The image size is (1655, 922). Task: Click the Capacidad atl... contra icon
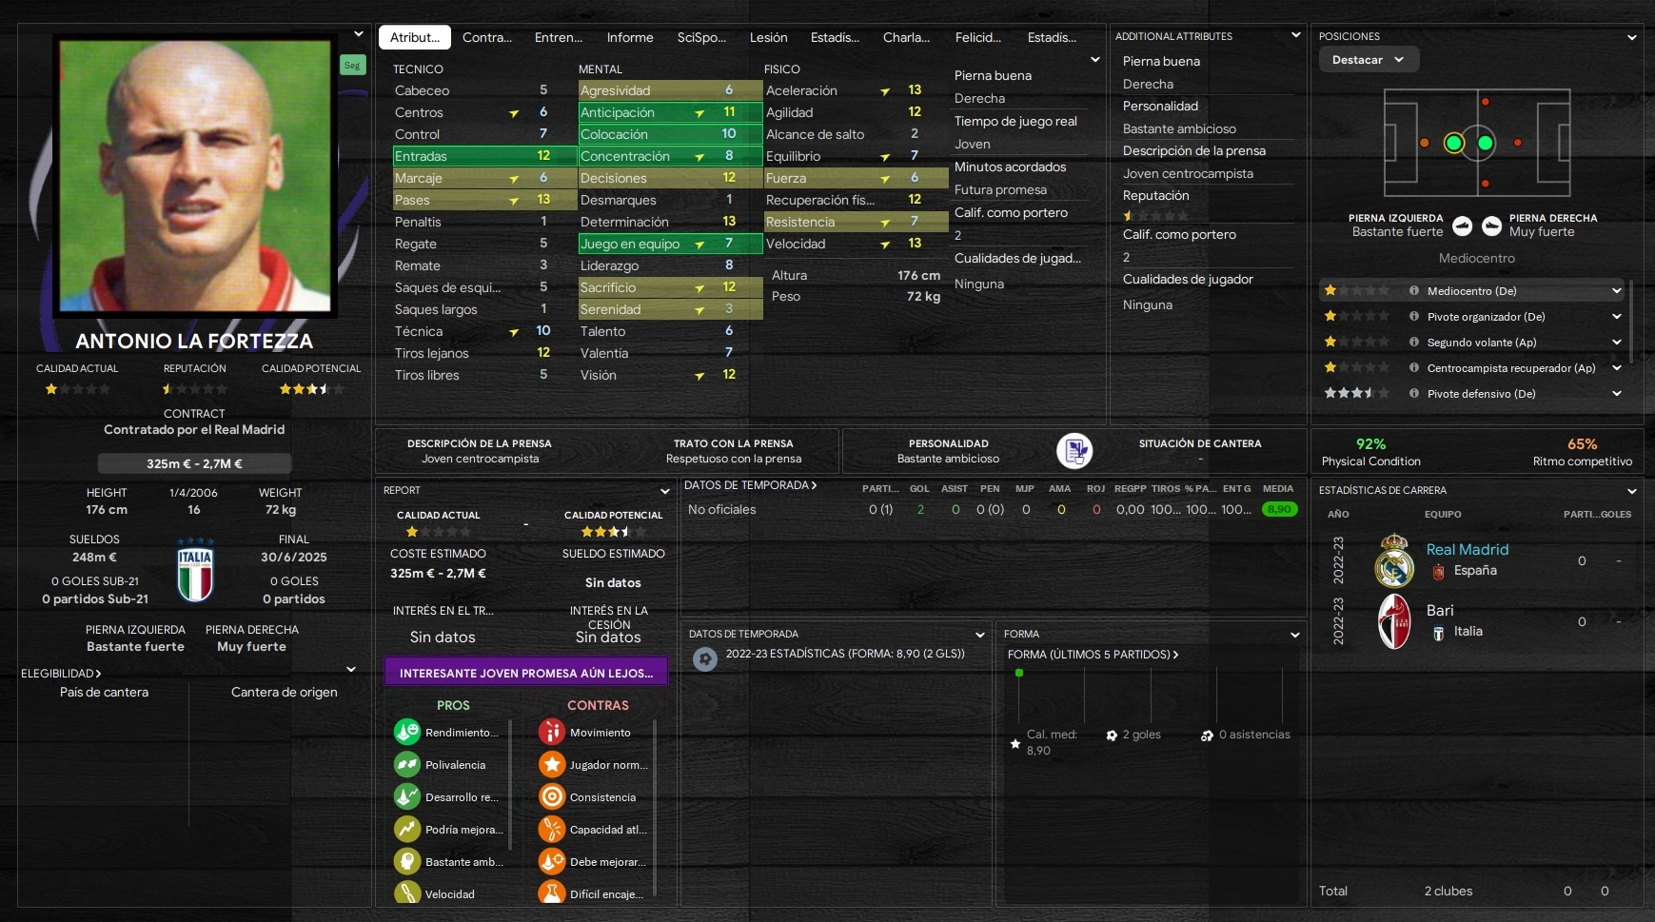[x=552, y=829]
